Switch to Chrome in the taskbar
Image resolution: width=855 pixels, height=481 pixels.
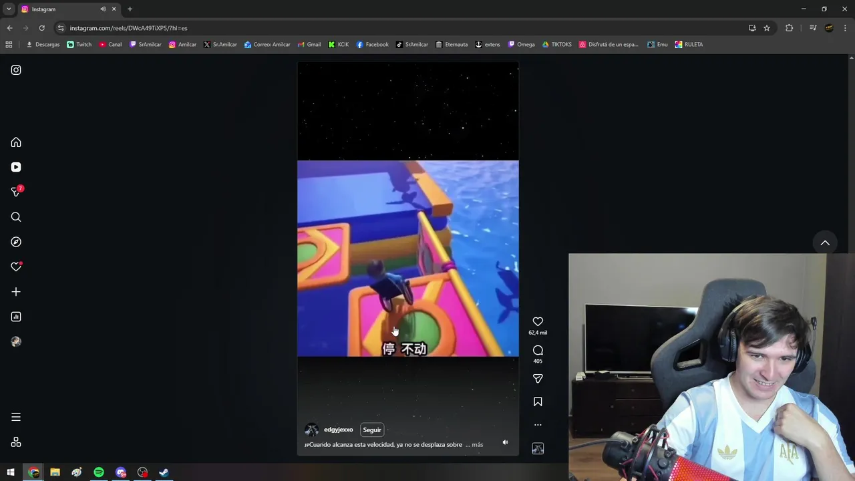click(33, 472)
